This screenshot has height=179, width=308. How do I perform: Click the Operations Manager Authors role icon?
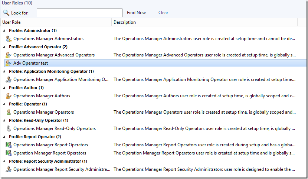9,96
